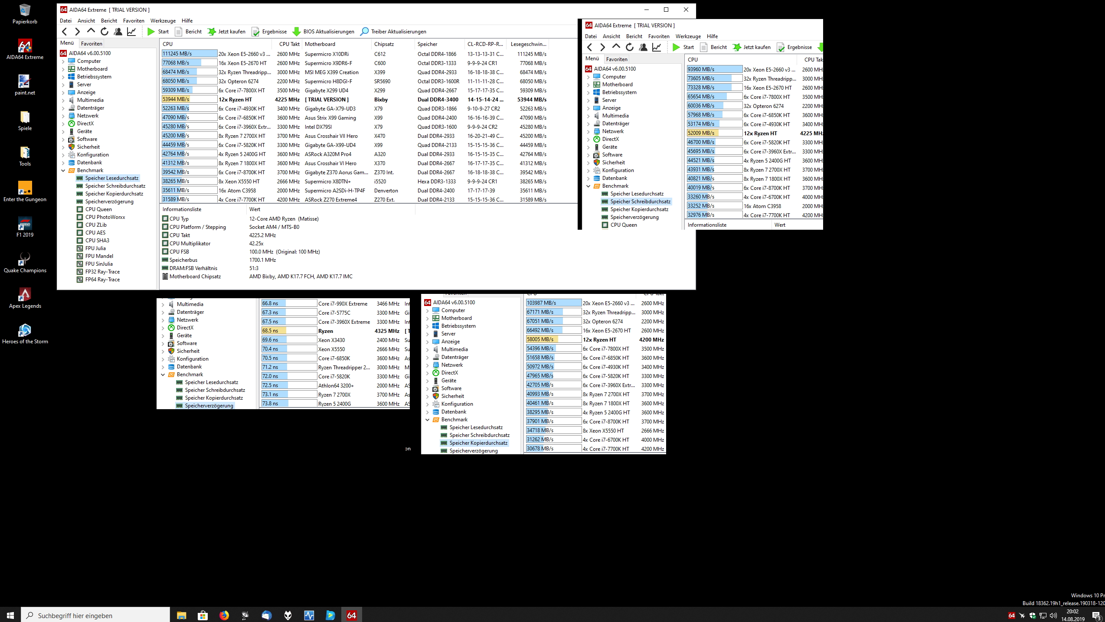This screenshot has width=1105, height=622.
Task: Click the Refresh icon in main AIDA64 toolbar
Action: coord(105,31)
